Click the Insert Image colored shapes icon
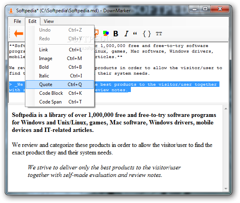The image size is (240, 203). (x=106, y=33)
